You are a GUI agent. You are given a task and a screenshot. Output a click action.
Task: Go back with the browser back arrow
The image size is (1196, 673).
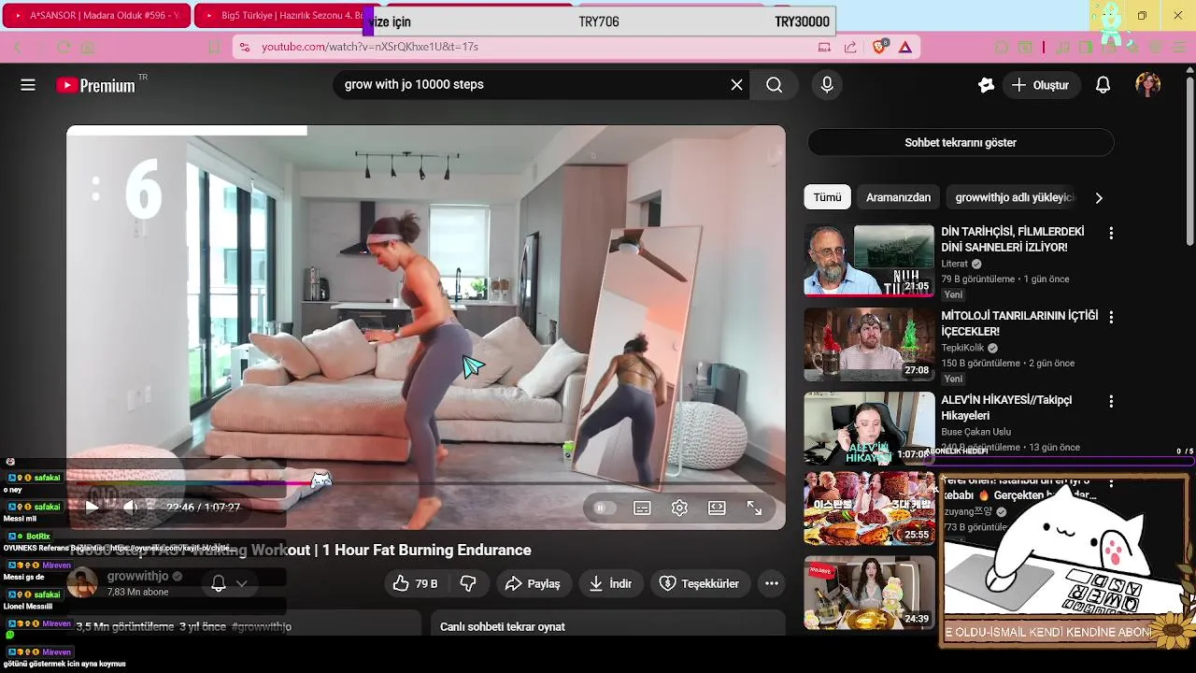point(18,47)
